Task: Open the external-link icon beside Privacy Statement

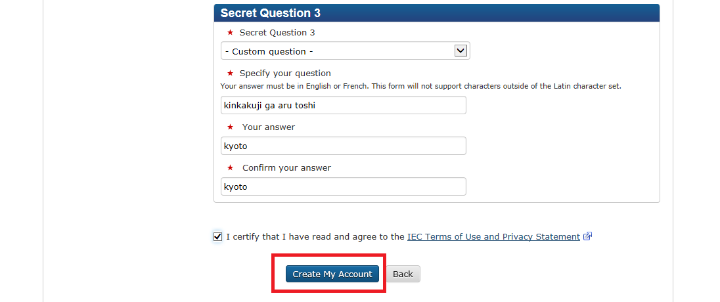Action: pos(587,237)
